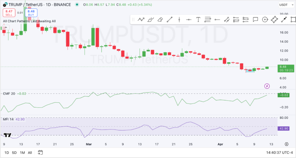The height and width of the screenshot is (158, 296).
Task: Click the 8.48 BUY button
Action: pos(31,13)
